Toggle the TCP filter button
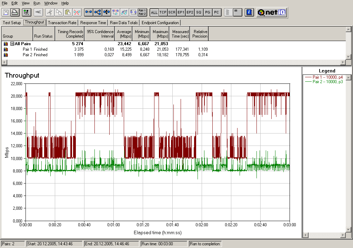This screenshot has height=248, width=353. (x=163, y=12)
